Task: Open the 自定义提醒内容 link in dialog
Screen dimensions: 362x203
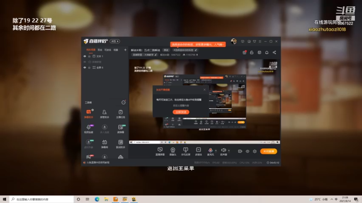Action: [x=181, y=106]
